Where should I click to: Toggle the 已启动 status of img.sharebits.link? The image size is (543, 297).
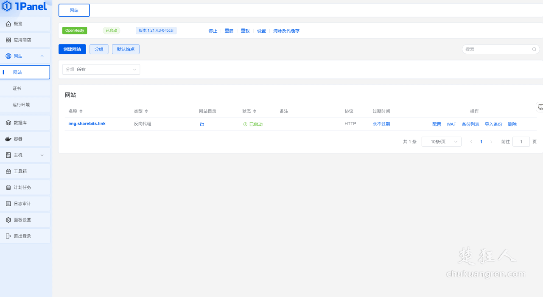click(253, 124)
